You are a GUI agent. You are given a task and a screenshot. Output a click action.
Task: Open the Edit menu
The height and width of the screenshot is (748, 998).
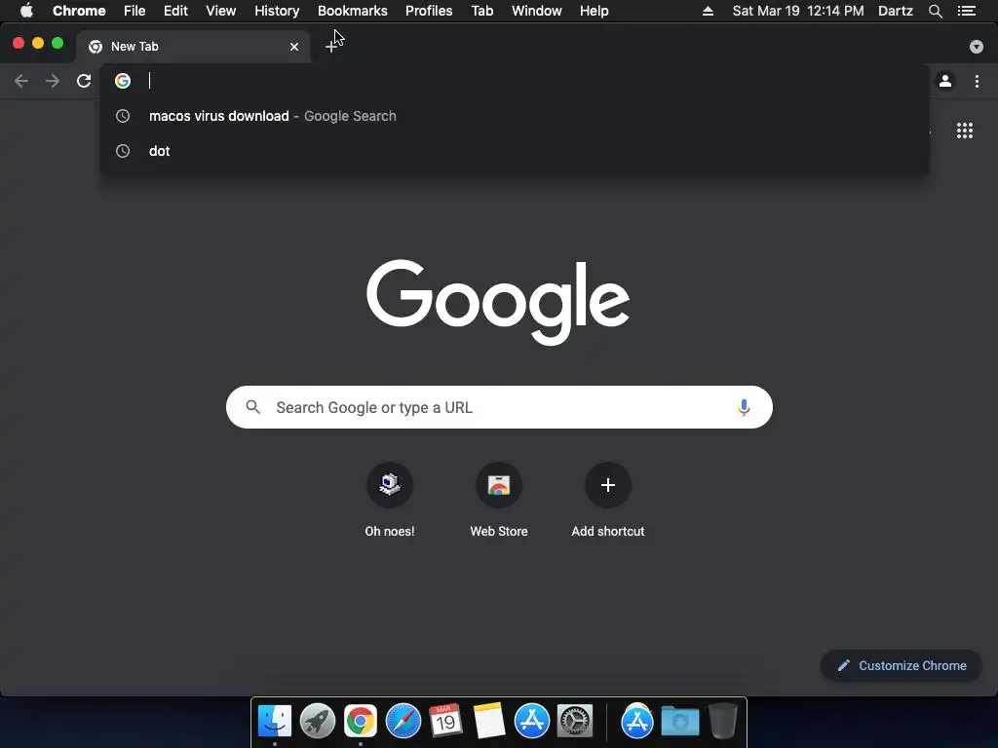[175, 11]
